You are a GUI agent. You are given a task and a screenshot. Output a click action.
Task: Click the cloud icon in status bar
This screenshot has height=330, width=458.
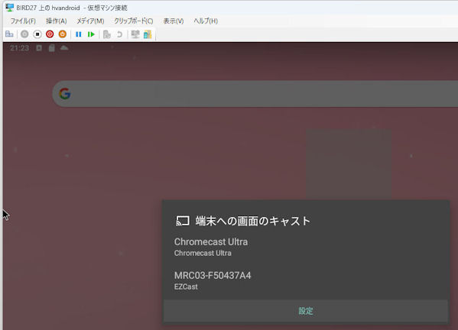pos(64,47)
